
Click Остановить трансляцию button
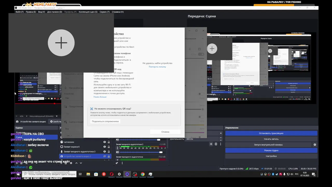pos(271,133)
